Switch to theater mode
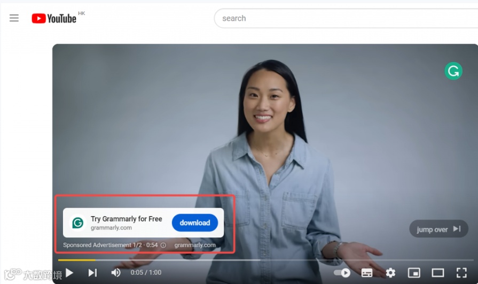 (x=438, y=273)
